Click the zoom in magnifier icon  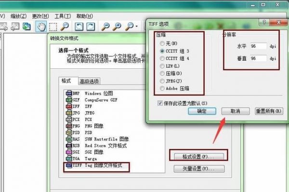117,26
